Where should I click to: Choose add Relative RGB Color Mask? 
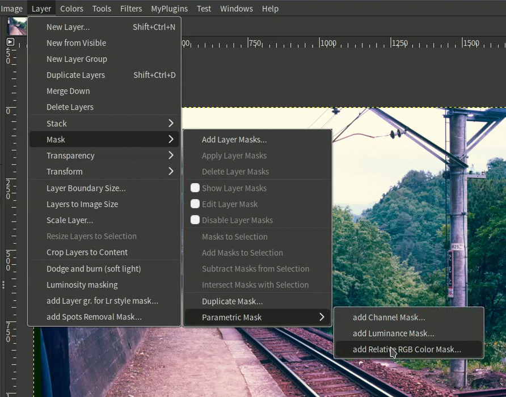[407, 349]
